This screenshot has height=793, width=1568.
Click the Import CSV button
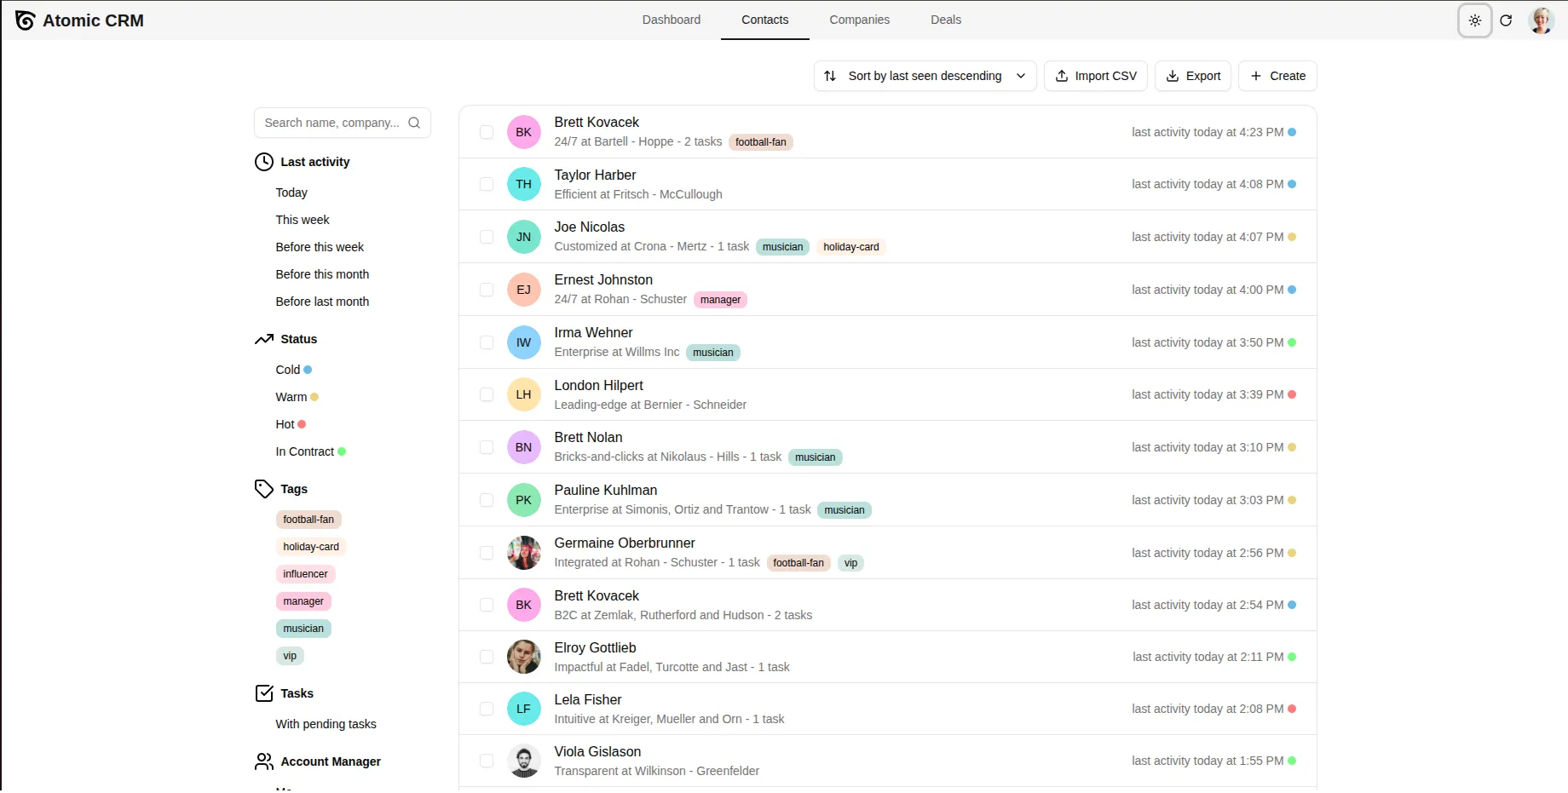pyautogui.click(x=1095, y=76)
